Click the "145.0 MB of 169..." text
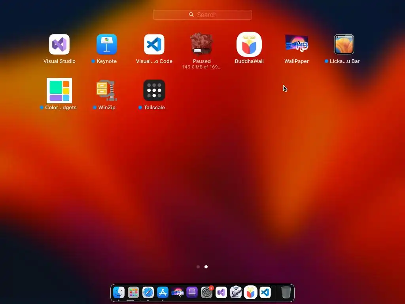The width and height of the screenshot is (405, 304). pyautogui.click(x=202, y=67)
